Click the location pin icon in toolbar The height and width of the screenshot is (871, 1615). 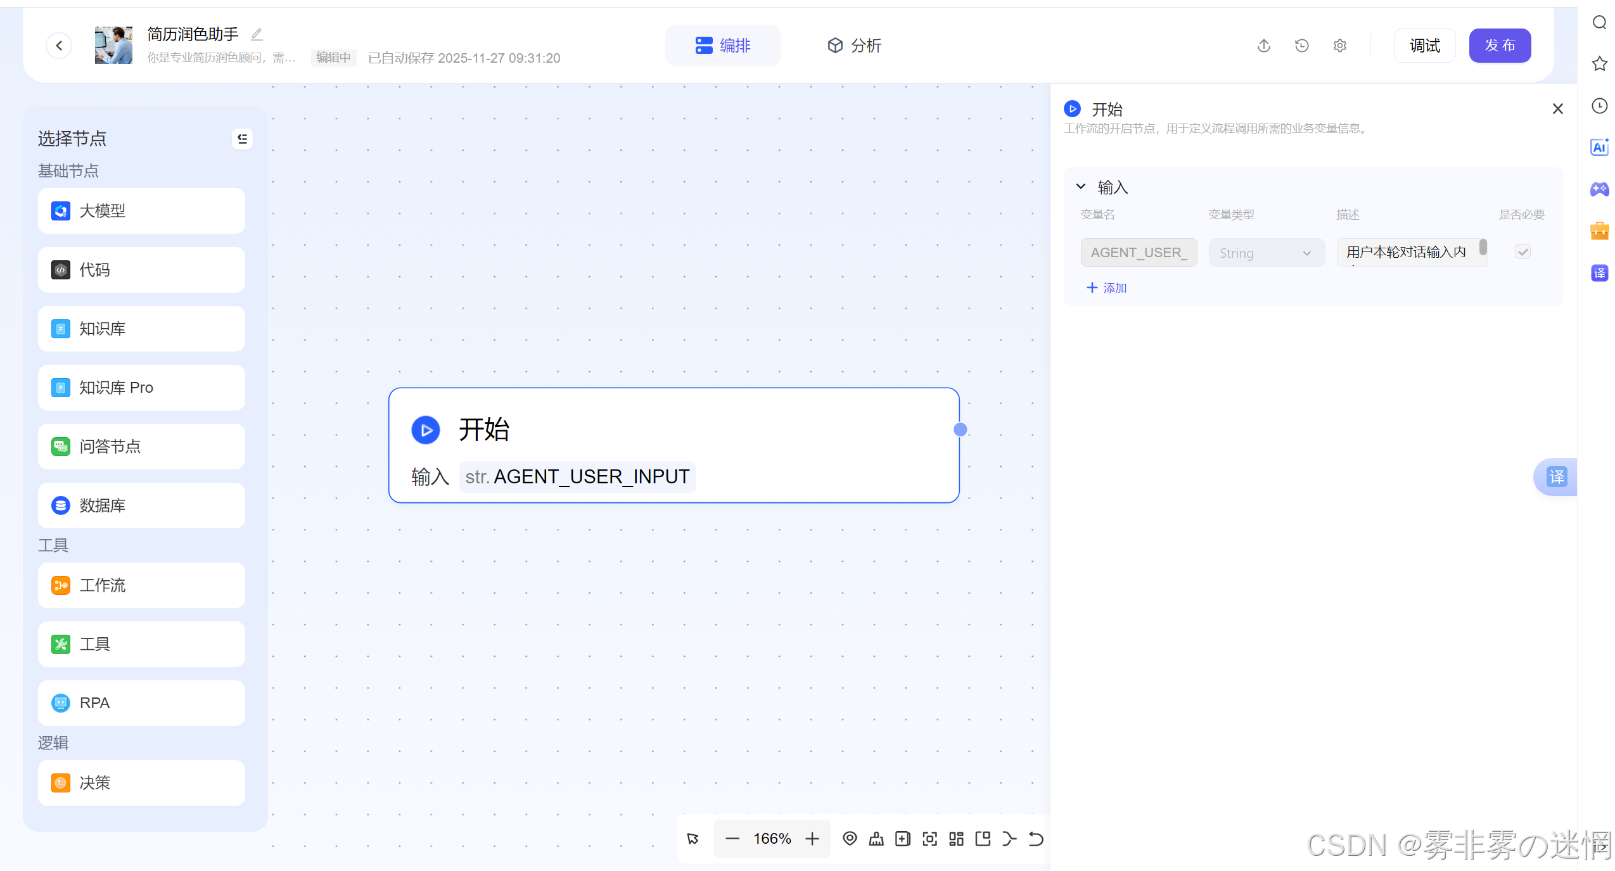(850, 839)
